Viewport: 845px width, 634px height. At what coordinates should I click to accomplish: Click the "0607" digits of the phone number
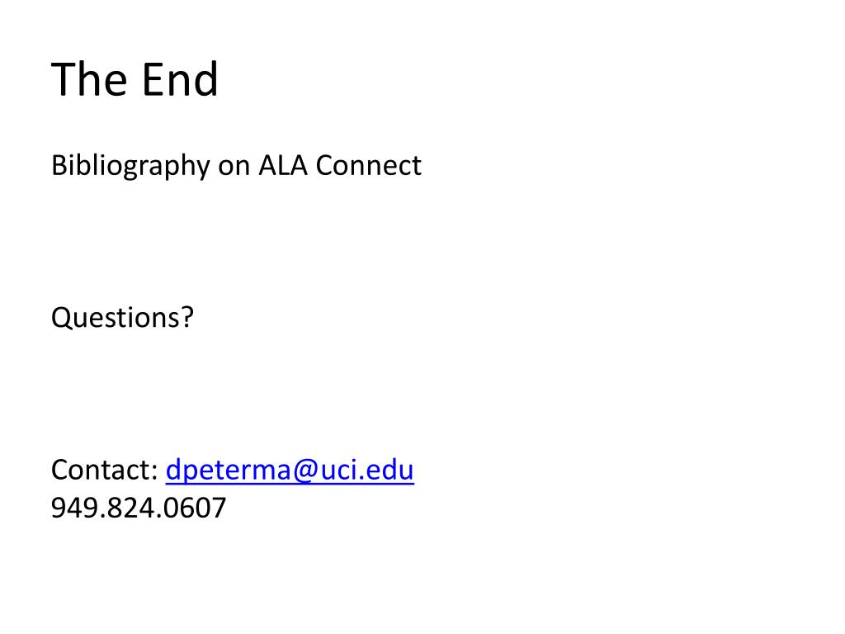tap(195, 508)
